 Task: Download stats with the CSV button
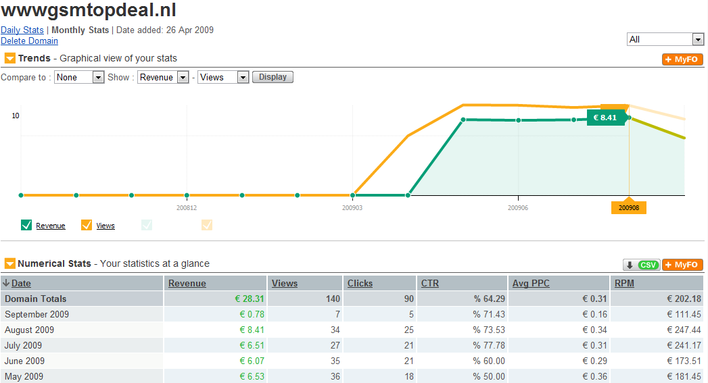(x=641, y=265)
